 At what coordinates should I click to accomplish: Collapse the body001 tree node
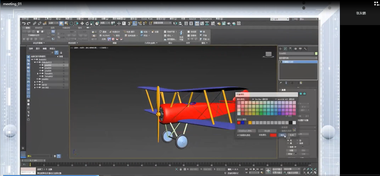pos(32,60)
